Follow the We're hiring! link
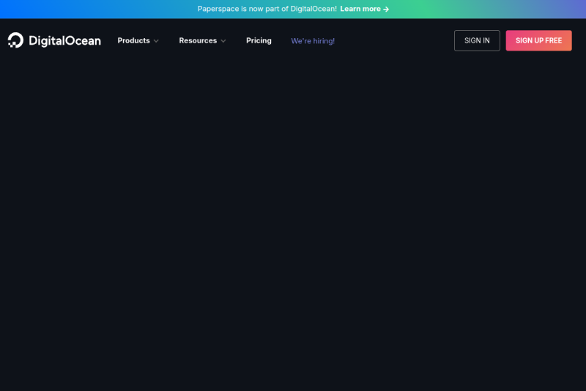 (313, 41)
